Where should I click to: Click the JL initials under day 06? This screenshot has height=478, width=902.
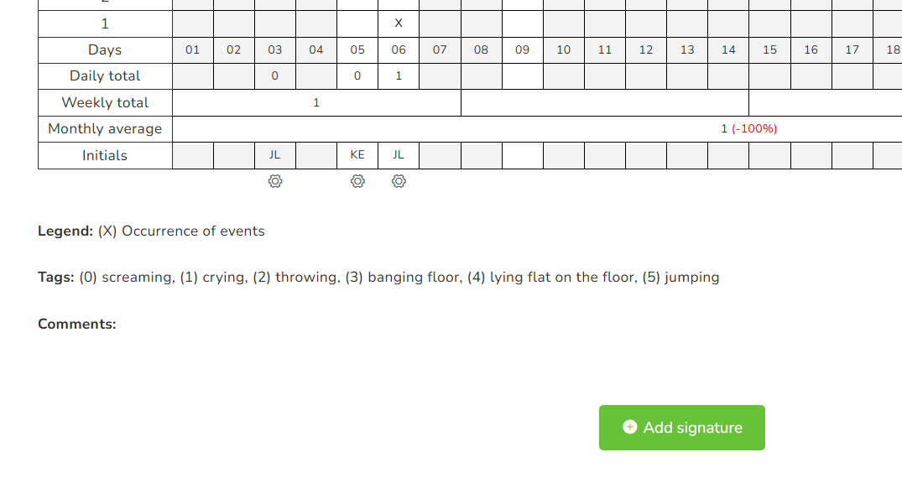tap(399, 155)
